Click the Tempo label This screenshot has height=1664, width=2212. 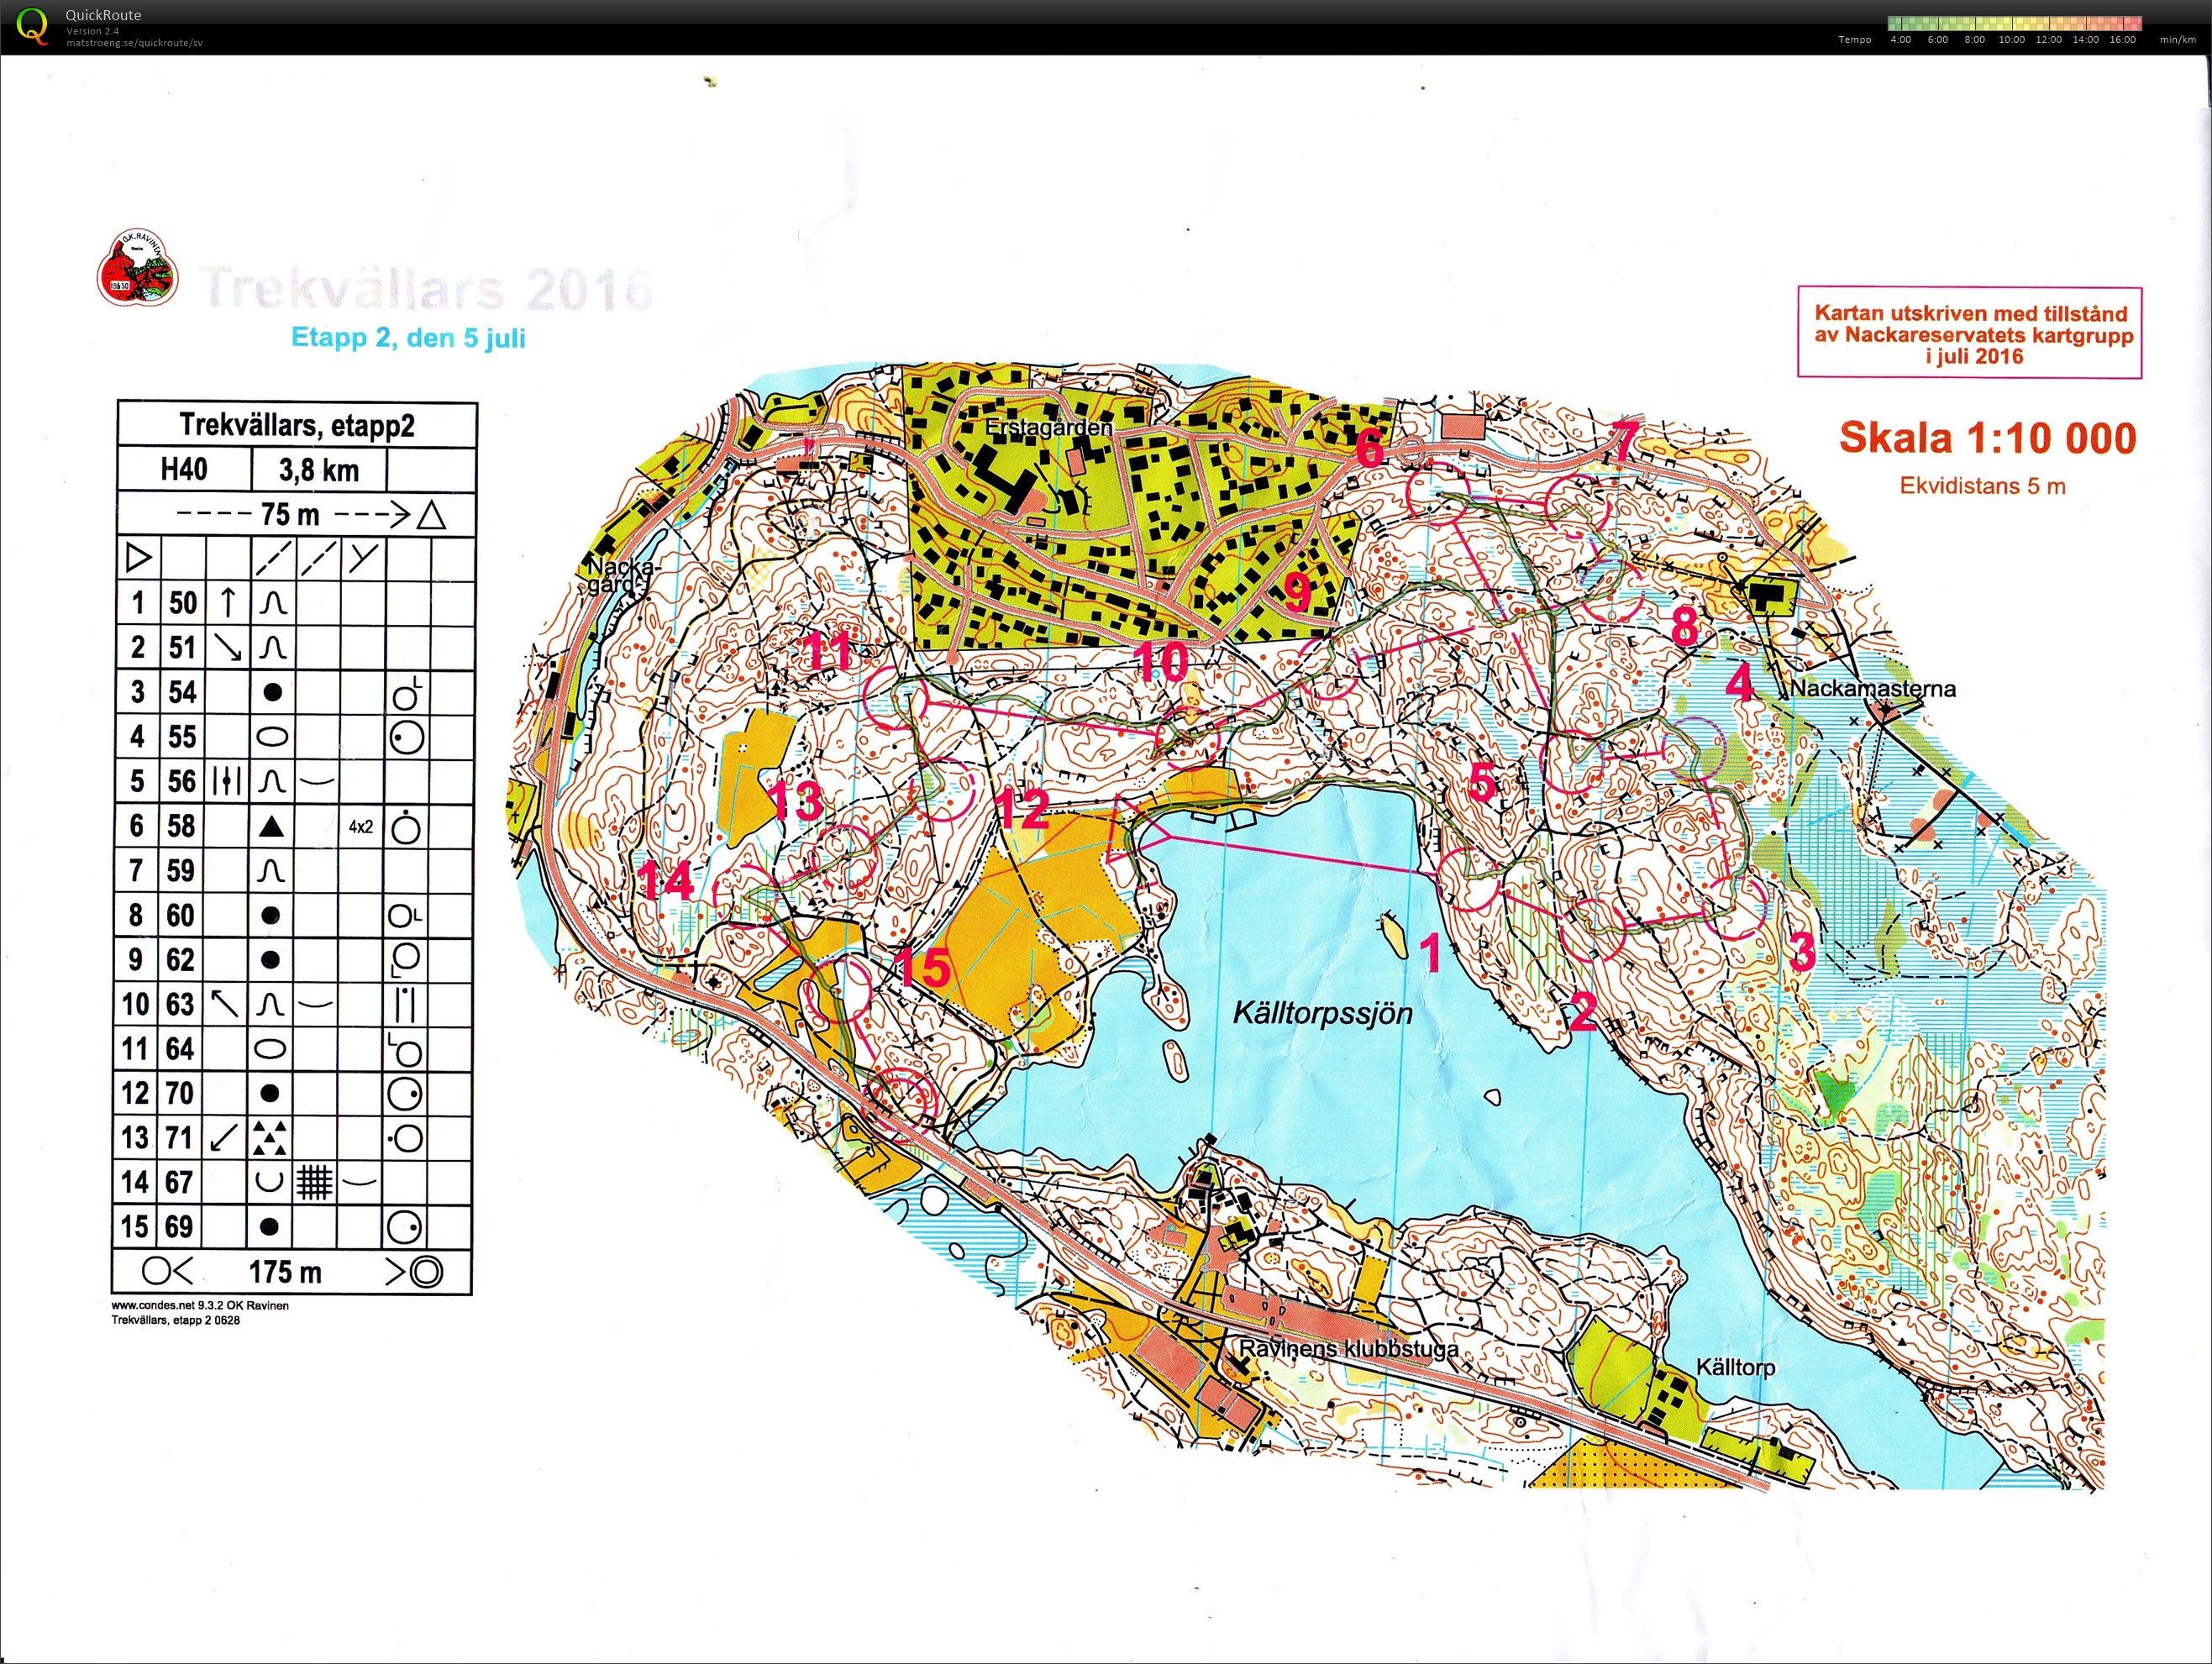click(x=1855, y=40)
